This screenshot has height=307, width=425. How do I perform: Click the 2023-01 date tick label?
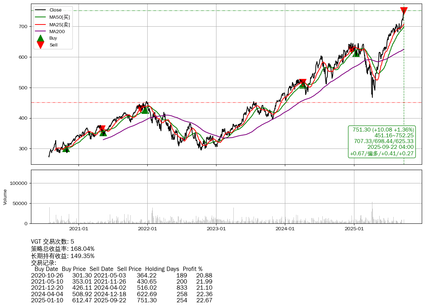point(216,228)
